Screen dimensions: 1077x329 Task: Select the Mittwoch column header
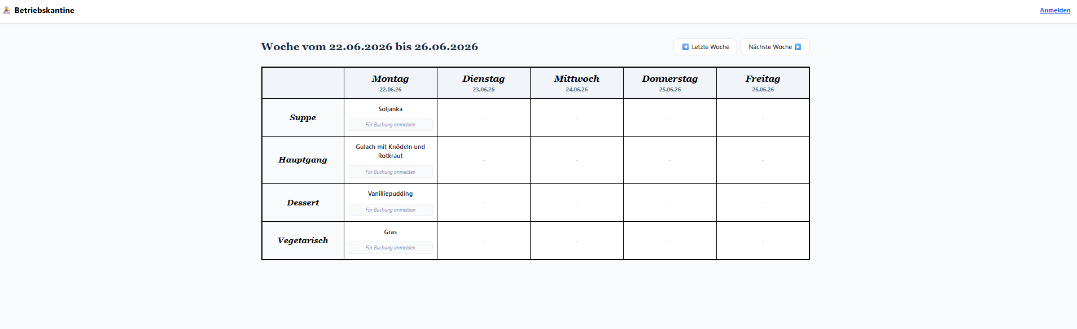(577, 83)
